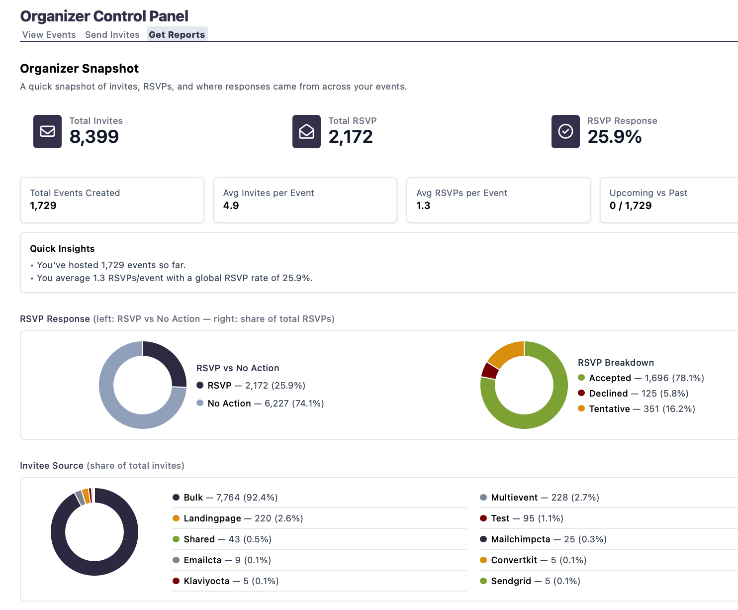The height and width of the screenshot is (610, 738).
Task: Click the Total RSVP value 2,172
Action: coord(351,137)
